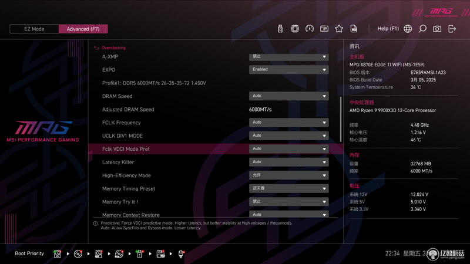This screenshot has width=470, height=264.
Task: Select the first hard disk boot device
Action: point(57,254)
